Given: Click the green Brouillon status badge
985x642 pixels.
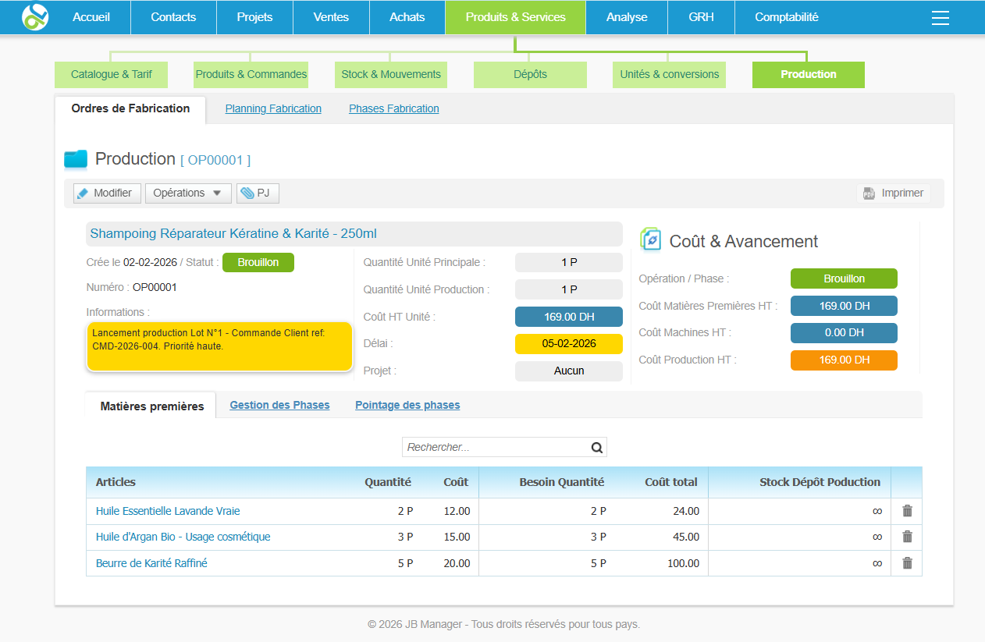Looking at the screenshot, I should pyautogui.click(x=258, y=263).
